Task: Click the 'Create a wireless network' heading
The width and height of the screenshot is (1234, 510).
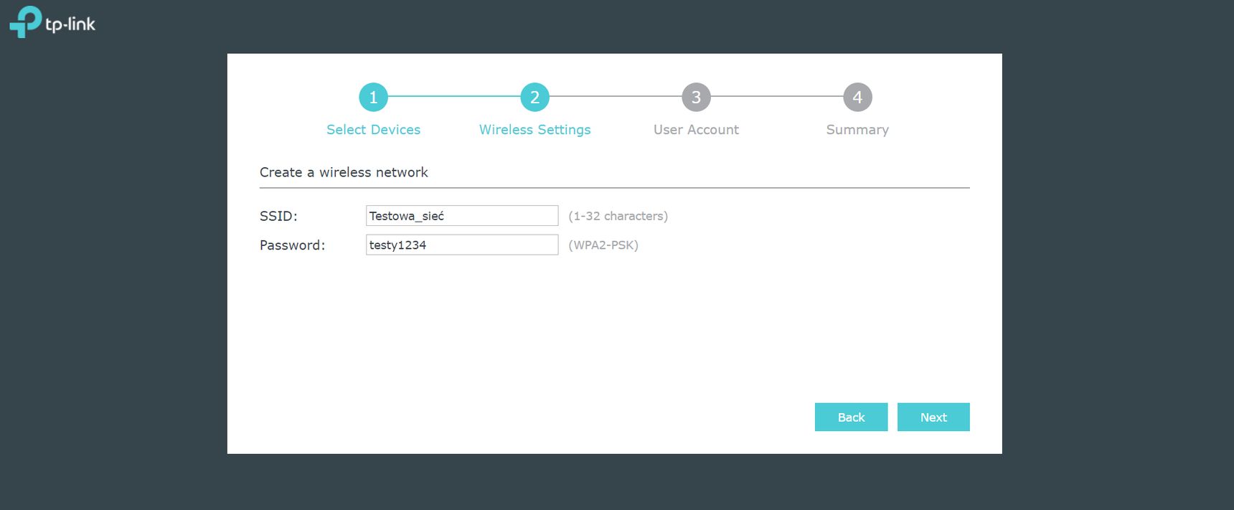Action: click(x=344, y=172)
